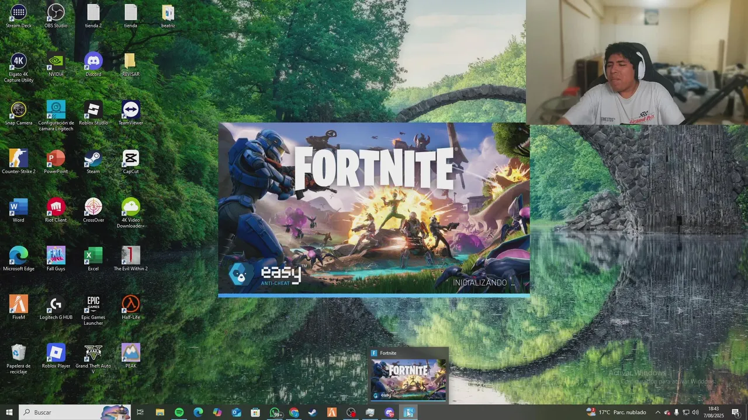Launch OBS Studio from the desktop
The image size is (748, 420).
pyautogui.click(x=56, y=16)
